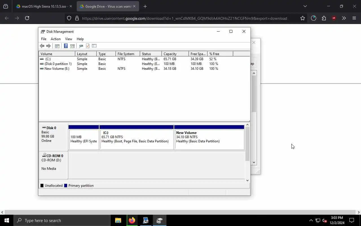Select the 100 MB EFI System partition block
This screenshot has height=226, width=361.
84,137
